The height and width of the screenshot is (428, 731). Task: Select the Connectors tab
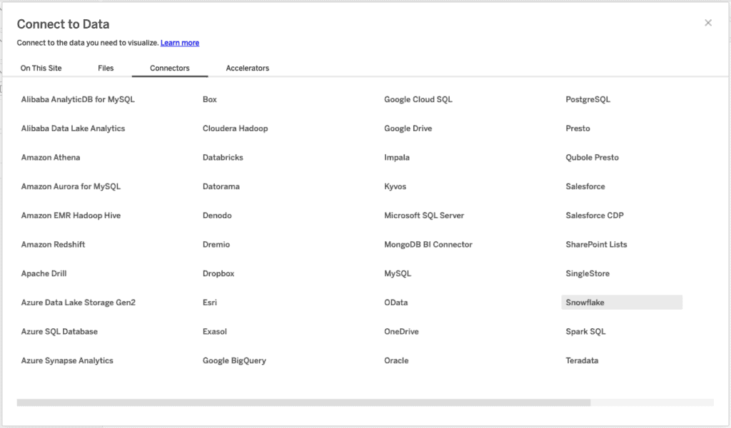[170, 68]
